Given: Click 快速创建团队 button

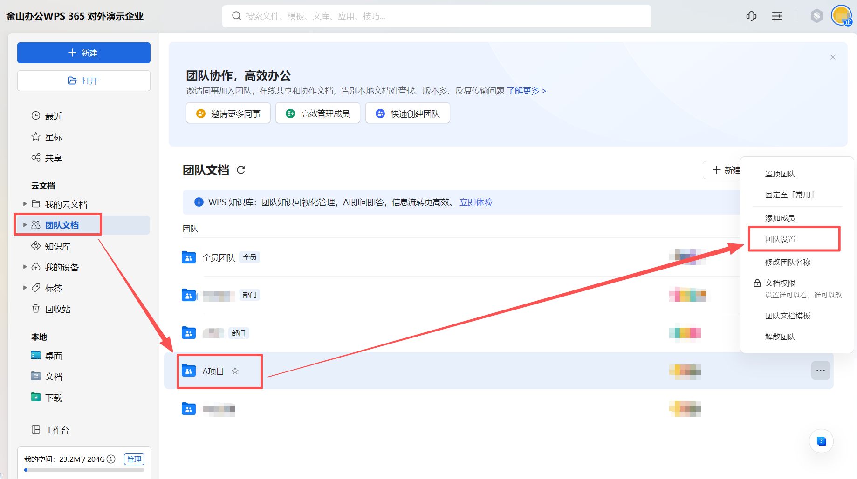Looking at the screenshot, I should tap(408, 113).
